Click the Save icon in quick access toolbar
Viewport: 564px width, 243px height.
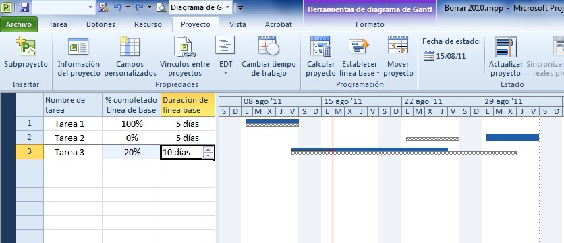[24, 7]
